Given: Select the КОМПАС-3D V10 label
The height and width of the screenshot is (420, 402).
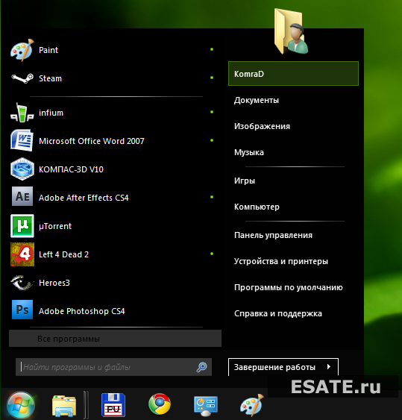Looking at the screenshot, I should 71,169.
